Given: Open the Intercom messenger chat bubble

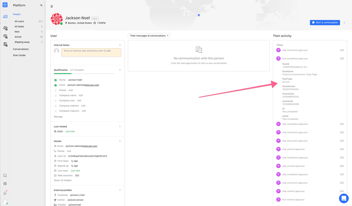Looking at the screenshot, I should click(344, 198).
